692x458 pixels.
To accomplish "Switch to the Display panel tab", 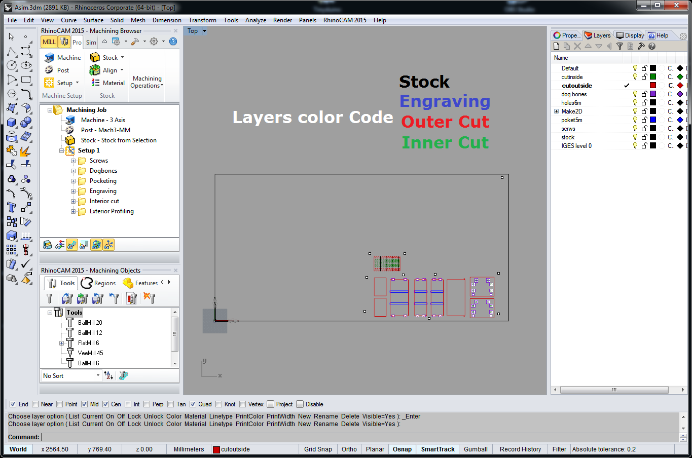I will tap(630, 35).
